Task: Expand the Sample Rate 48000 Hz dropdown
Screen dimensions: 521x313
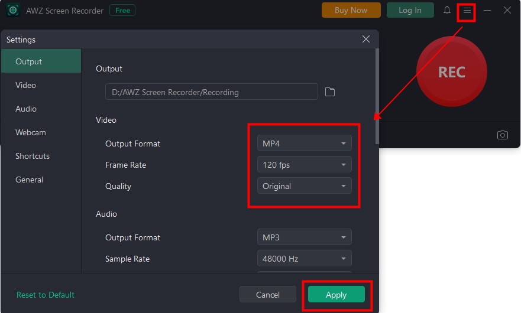Action: (305, 259)
